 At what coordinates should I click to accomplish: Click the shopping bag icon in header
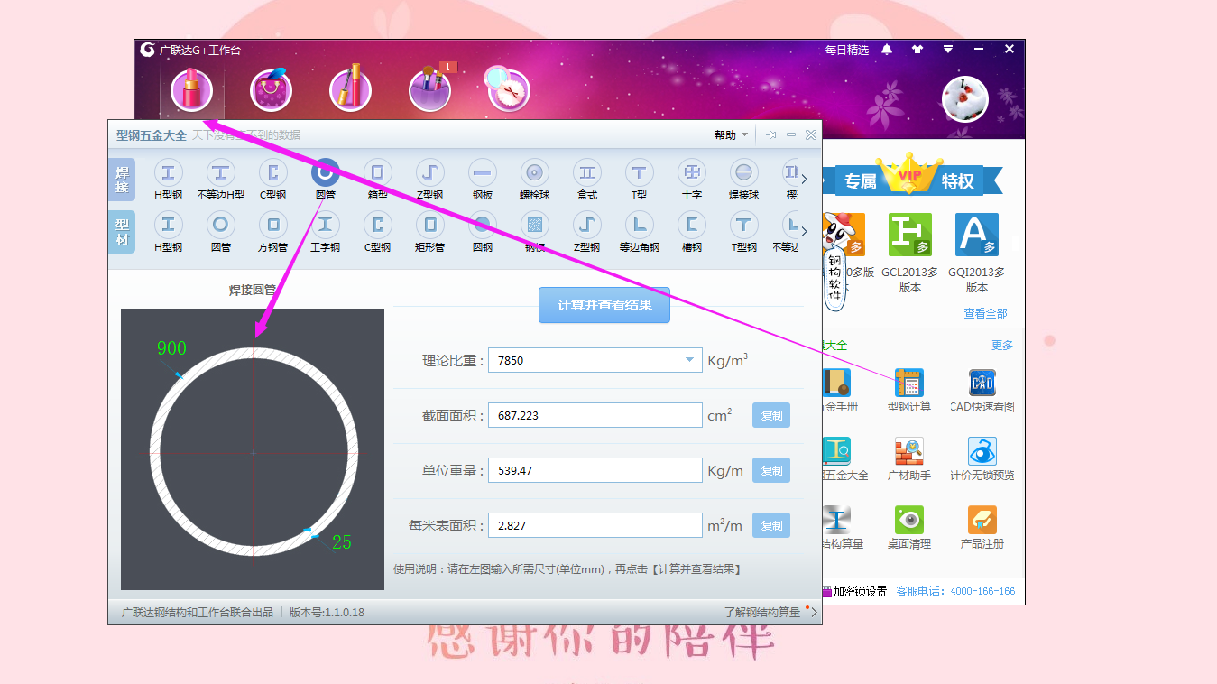click(272, 90)
